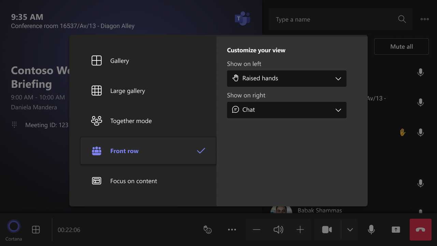This screenshot has height=246, width=437.
Task: Click the camera icon to toggle video
Action: click(327, 230)
